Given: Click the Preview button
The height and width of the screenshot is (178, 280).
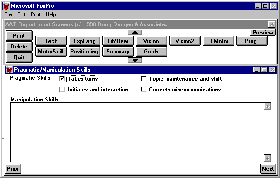Looking at the screenshot, I should (263, 32).
